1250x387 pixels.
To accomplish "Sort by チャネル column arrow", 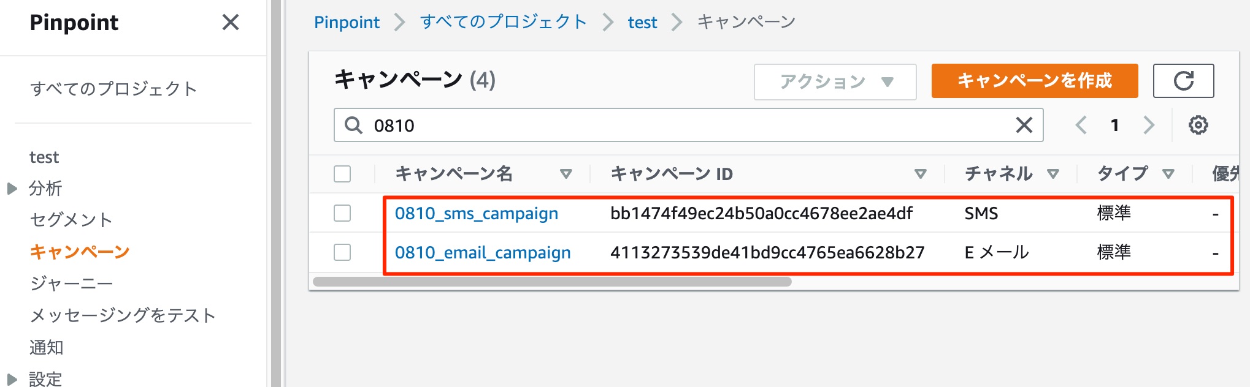I will tap(1053, 174).
